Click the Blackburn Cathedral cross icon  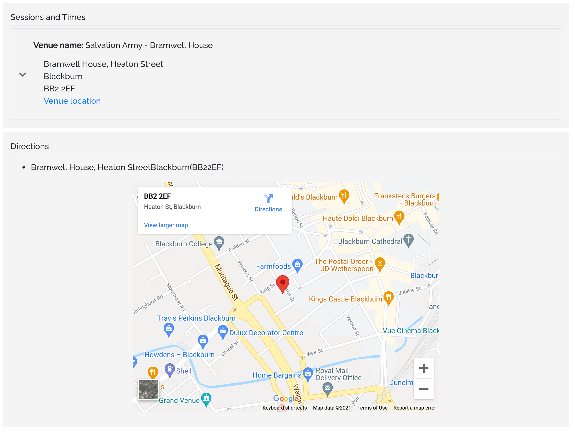click(x=408, y=241)
